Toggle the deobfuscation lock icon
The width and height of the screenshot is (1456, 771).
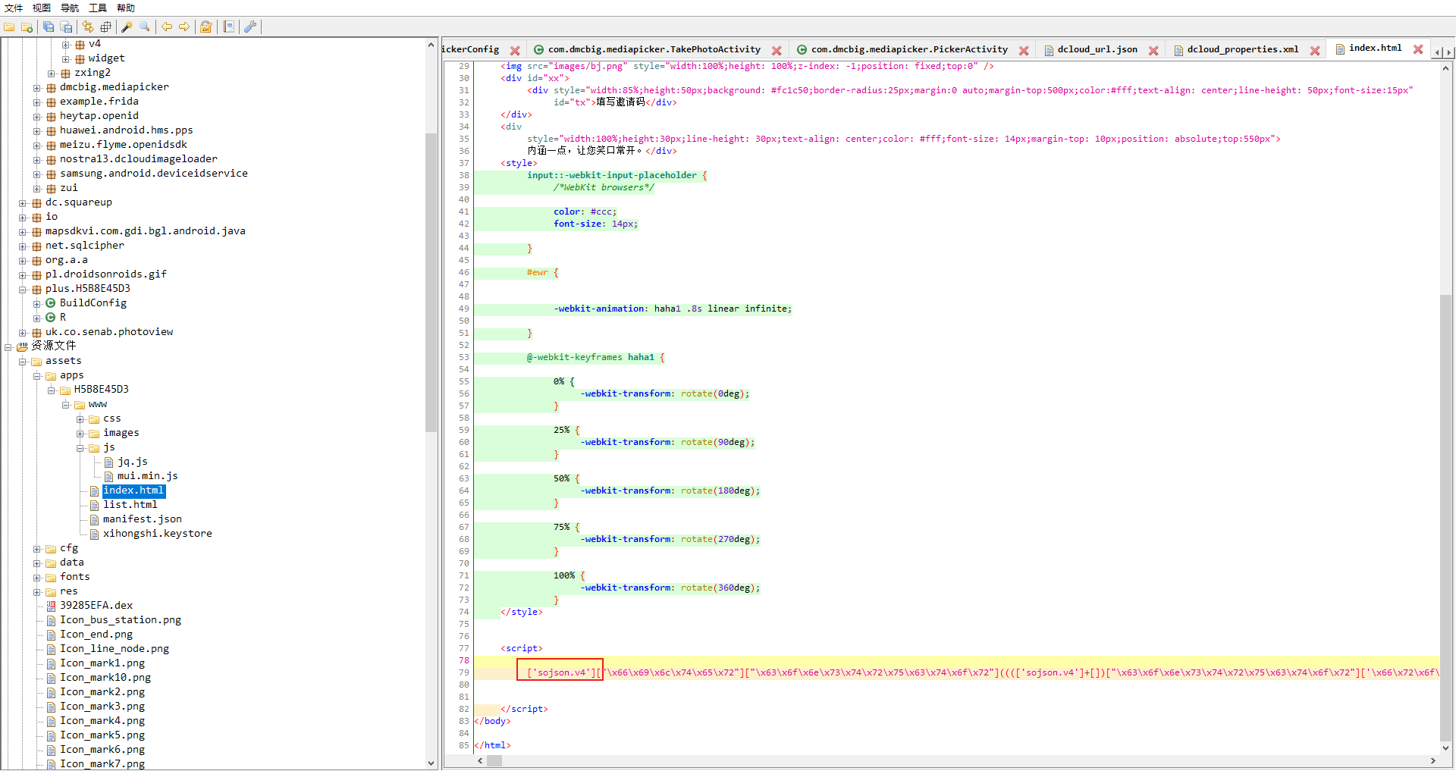tap(206, 27)
